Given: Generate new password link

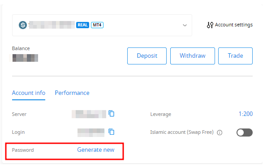Looking at the screenshot, I should (96, 150).
